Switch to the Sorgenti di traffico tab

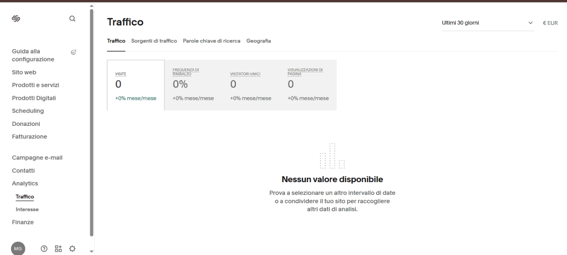click(x=154, y=41)
